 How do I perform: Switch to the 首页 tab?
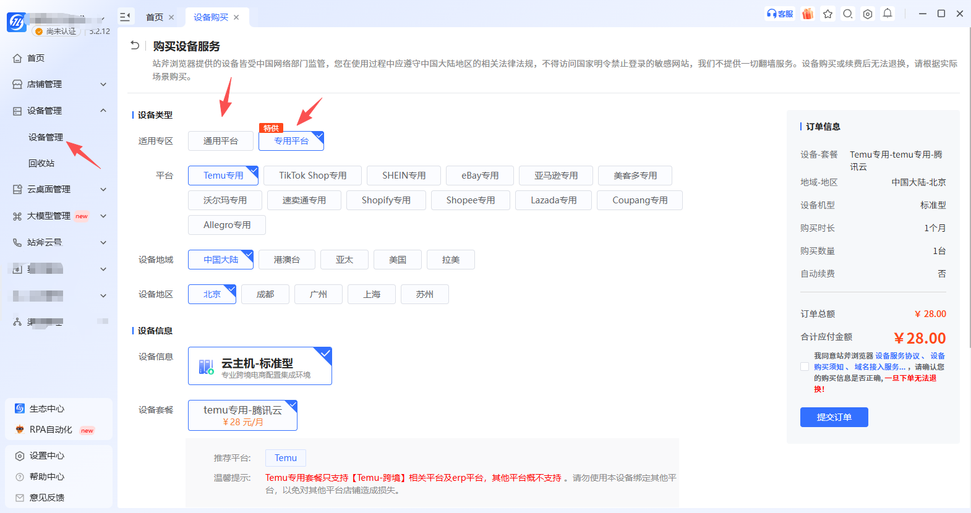pyautogui.click(x=155, y=17)
